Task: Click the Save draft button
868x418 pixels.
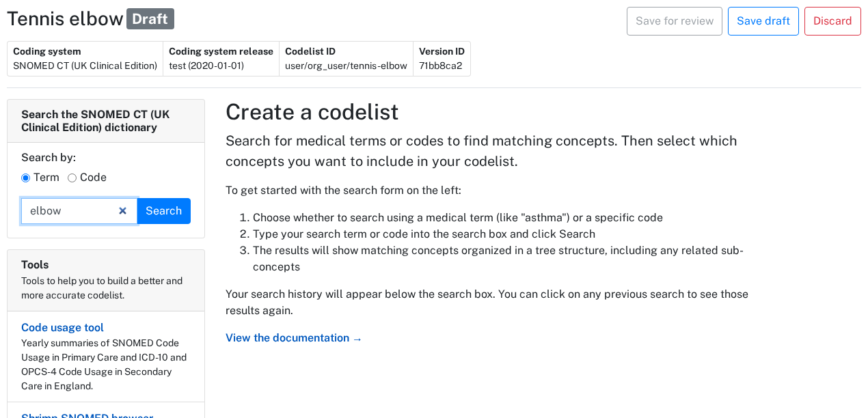Action: tap(763, 21)
